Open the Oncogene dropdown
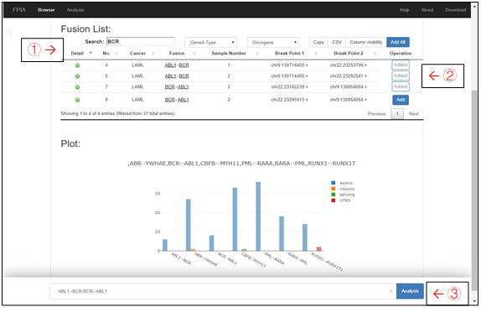Screen dimensions: 481x312 (x=273, y=43)
